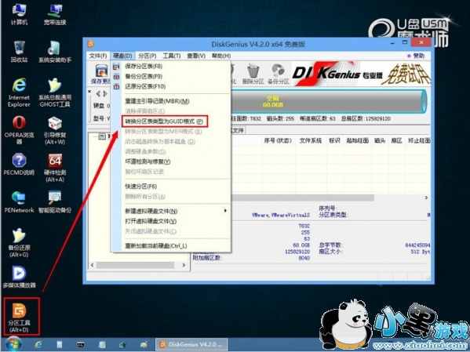Launch Internet Explorer from desktop
The width and height of the screenshot is (470, 352).
tap(19, 93)
